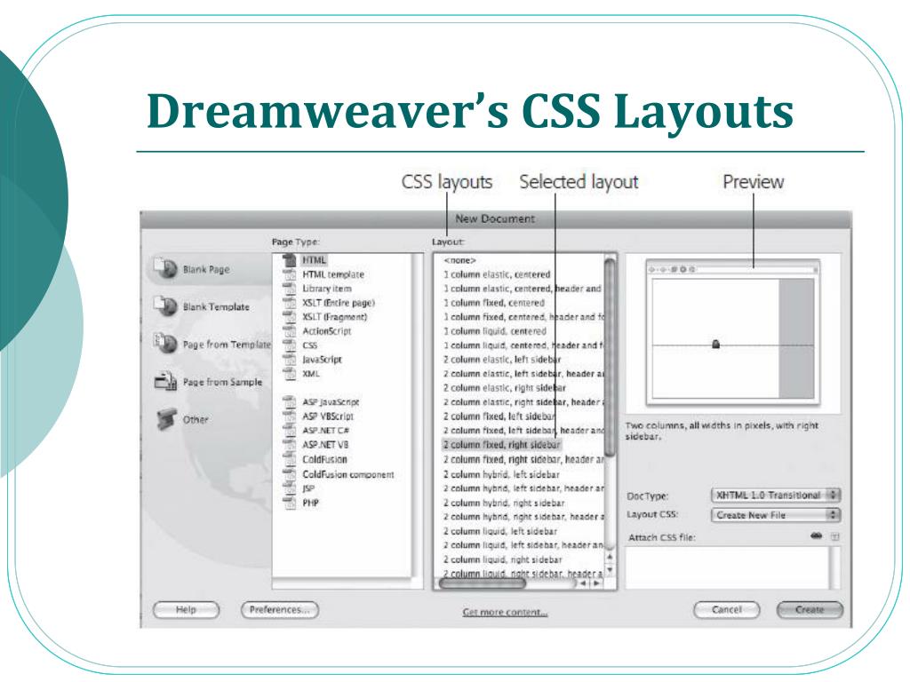Choose the Blank Template category icon
Screen dimensions: 910x682
[164, 305]
